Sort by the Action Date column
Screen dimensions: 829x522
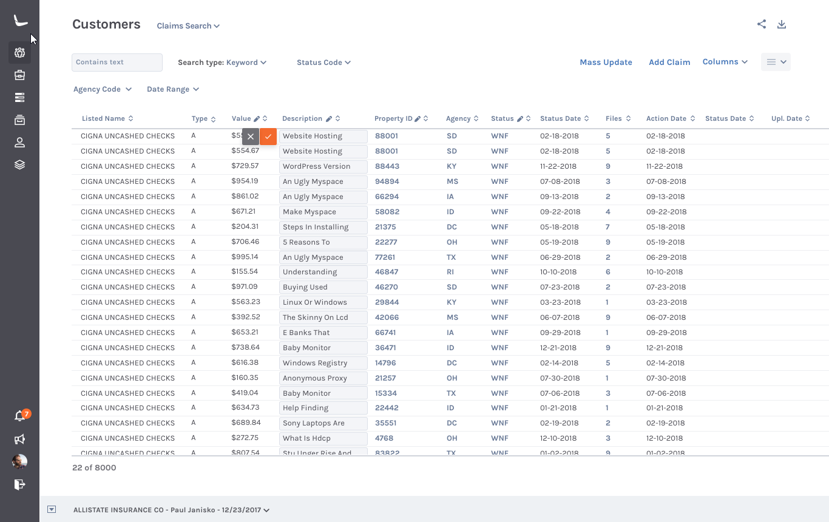coord(692,119)
